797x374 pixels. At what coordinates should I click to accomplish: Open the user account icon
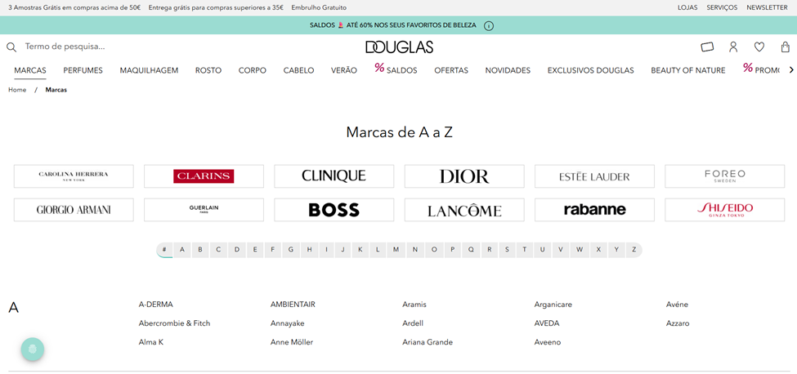point(733,47)
